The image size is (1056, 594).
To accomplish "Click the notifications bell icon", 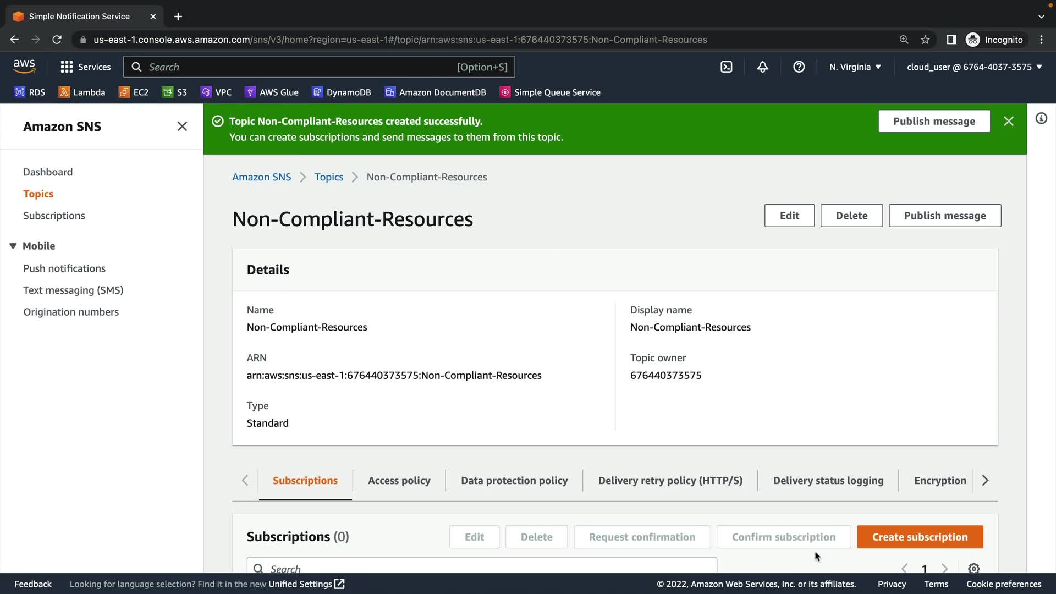I will coord(762,67).
